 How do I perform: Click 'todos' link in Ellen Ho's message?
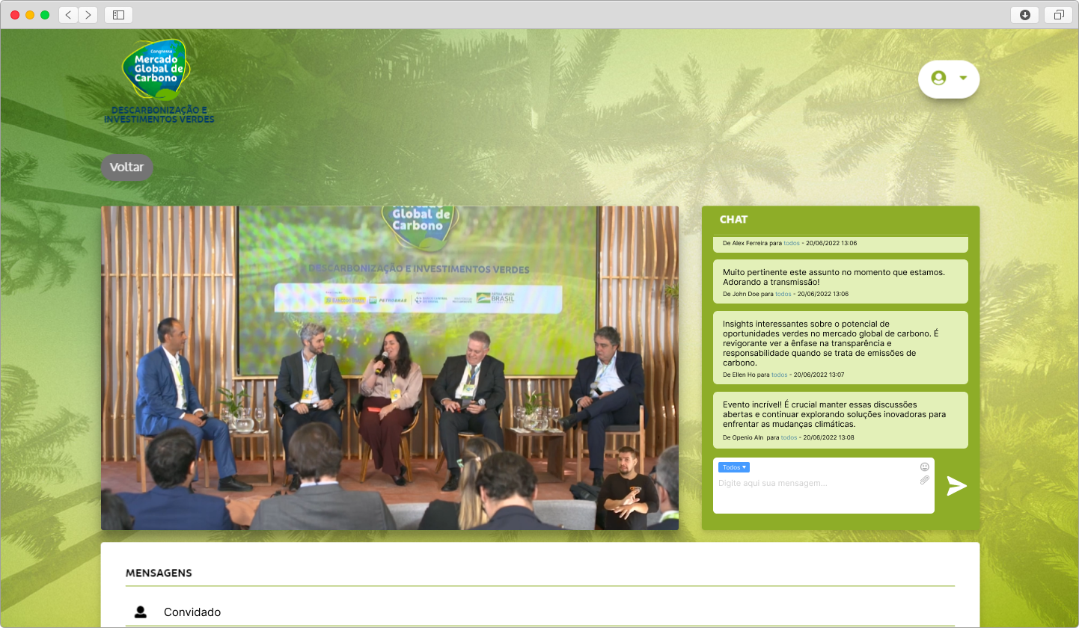pyautogui.click(x=779, y=374)
